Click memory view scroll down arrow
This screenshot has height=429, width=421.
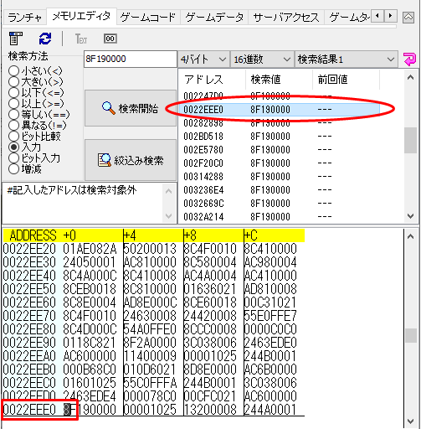(x=411, y=421)
